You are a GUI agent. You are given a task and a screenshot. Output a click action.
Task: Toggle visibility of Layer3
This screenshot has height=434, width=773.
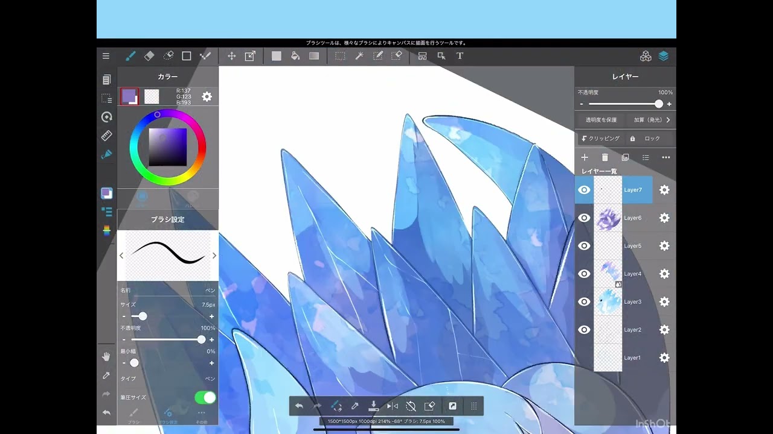(584, 301)
